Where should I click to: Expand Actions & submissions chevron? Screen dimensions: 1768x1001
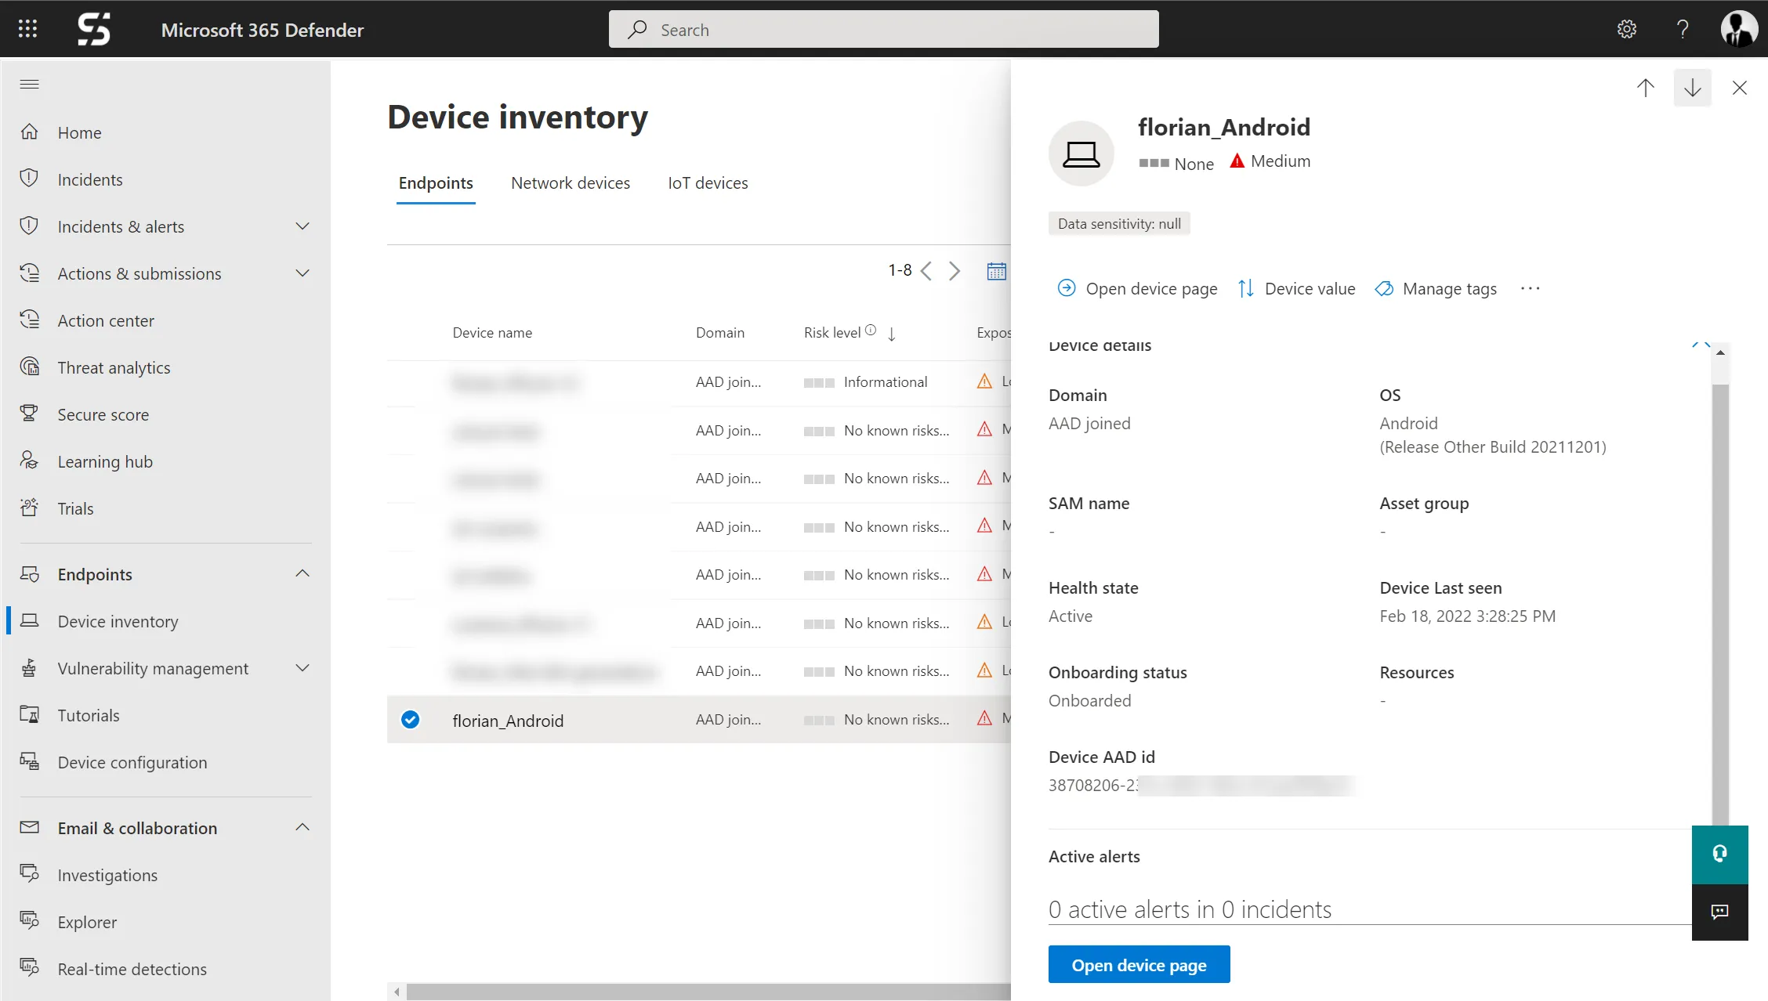303,273
